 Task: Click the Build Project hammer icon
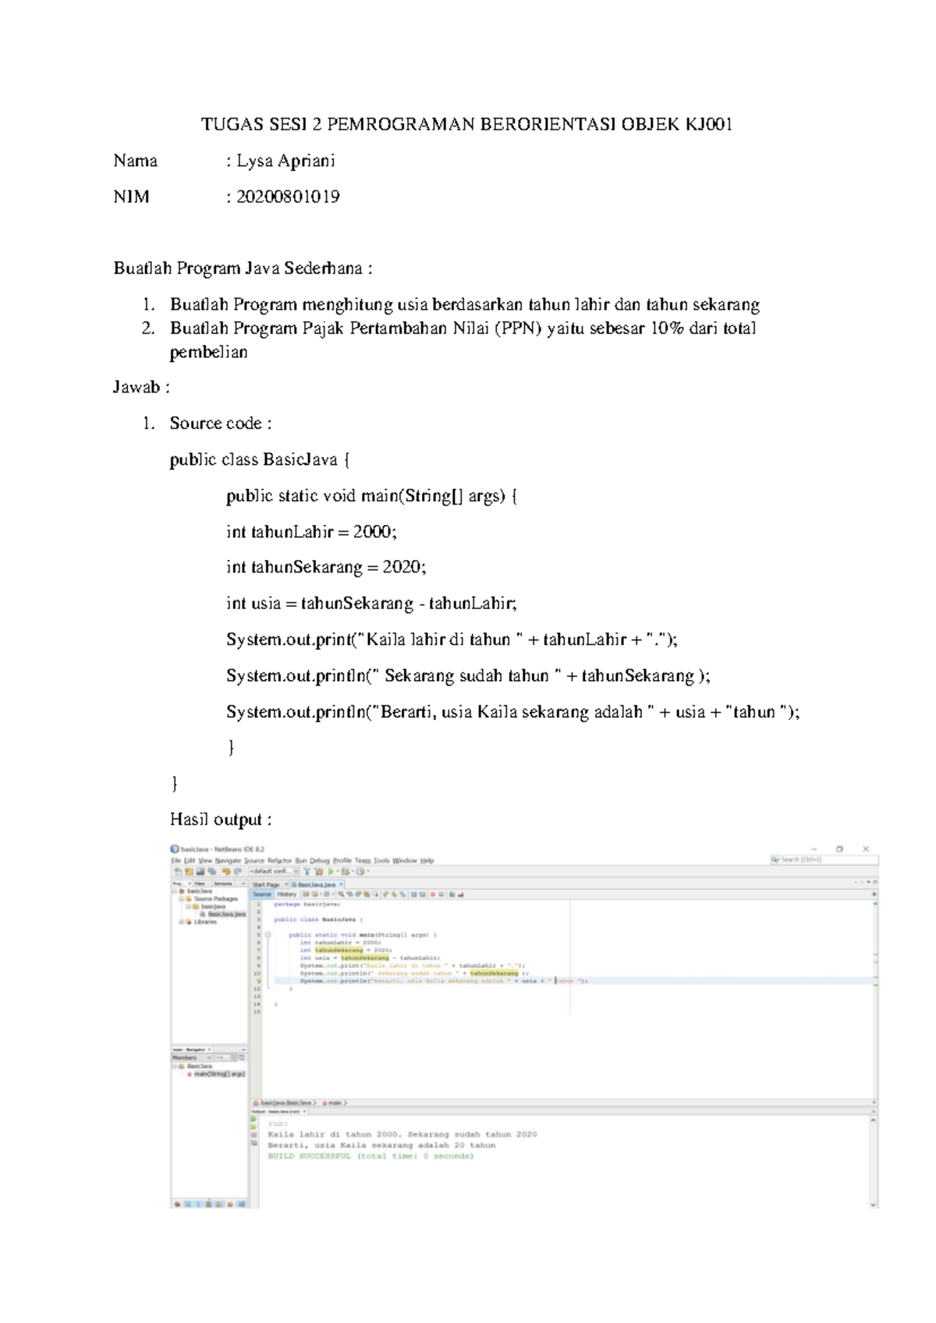[307, 871]
